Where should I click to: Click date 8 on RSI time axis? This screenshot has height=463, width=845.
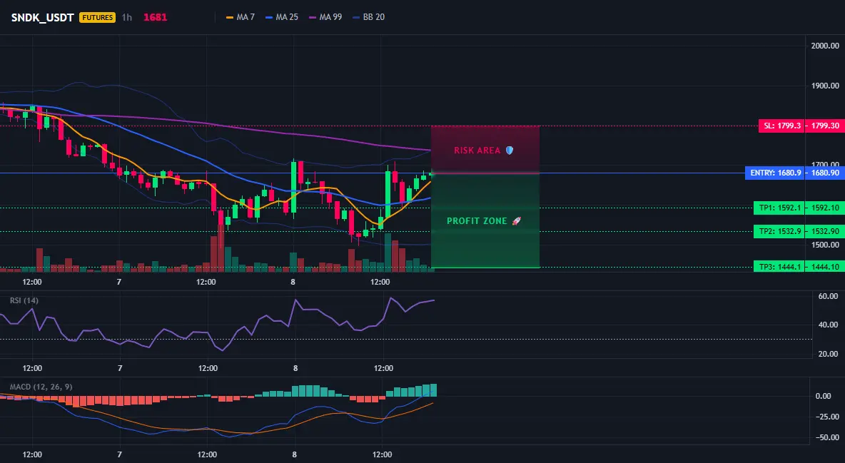click(295, 368)
